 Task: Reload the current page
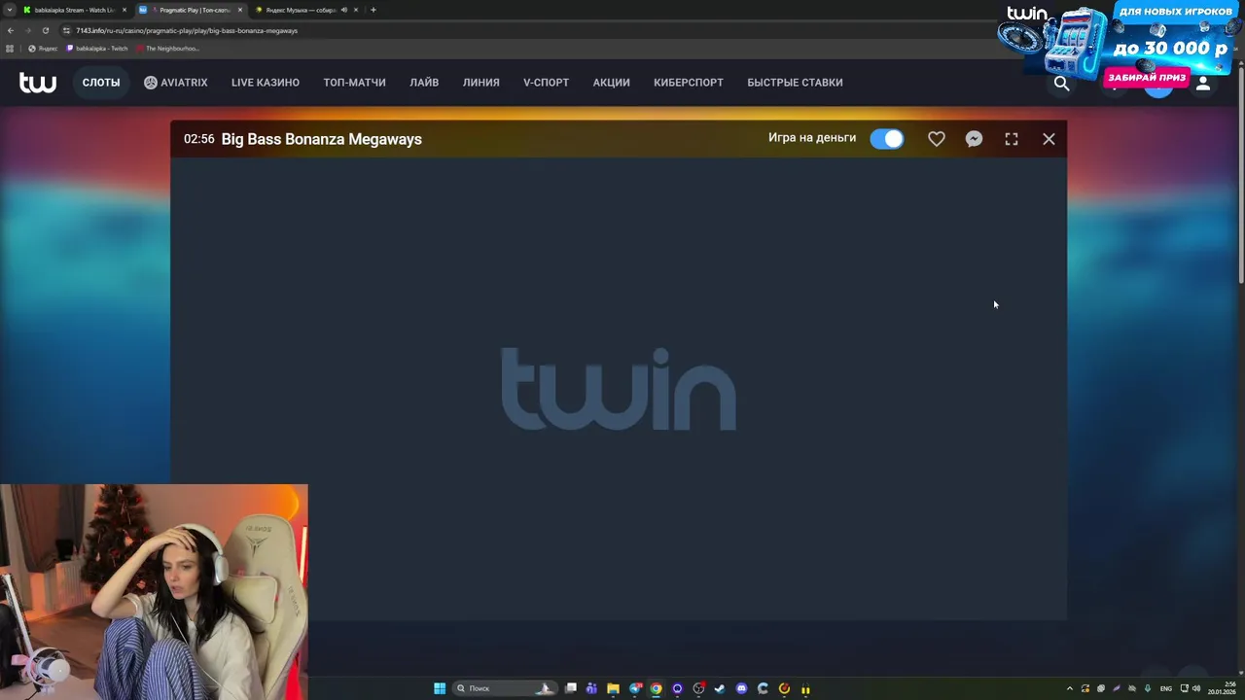[45, 30]
